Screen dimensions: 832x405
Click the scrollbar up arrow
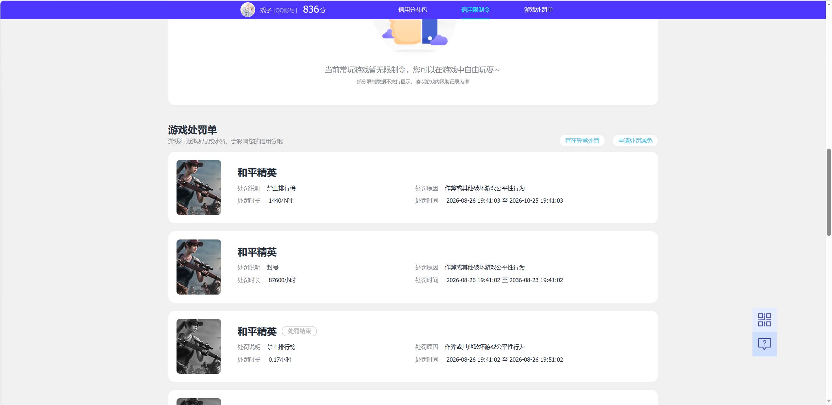(x=828, y=4)
